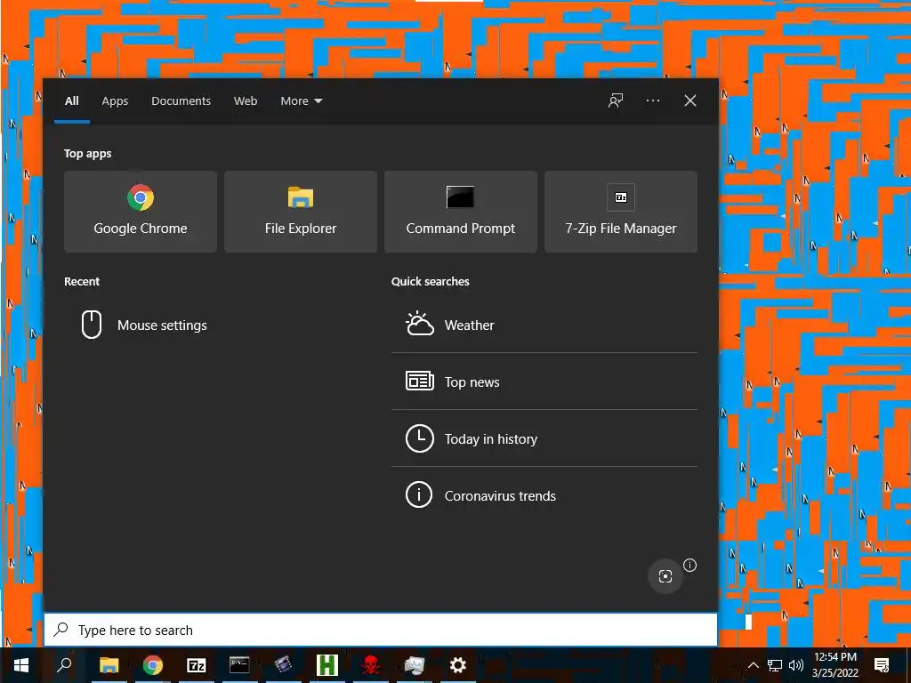Open Chrome from the taskbar
This screenshot has width=911, height=683.
pos(153,665)
